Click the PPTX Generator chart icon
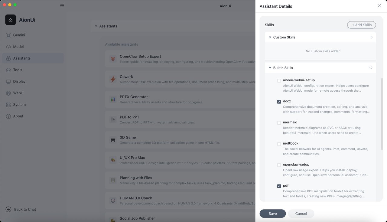387x222 pixels. coord(113,99)
